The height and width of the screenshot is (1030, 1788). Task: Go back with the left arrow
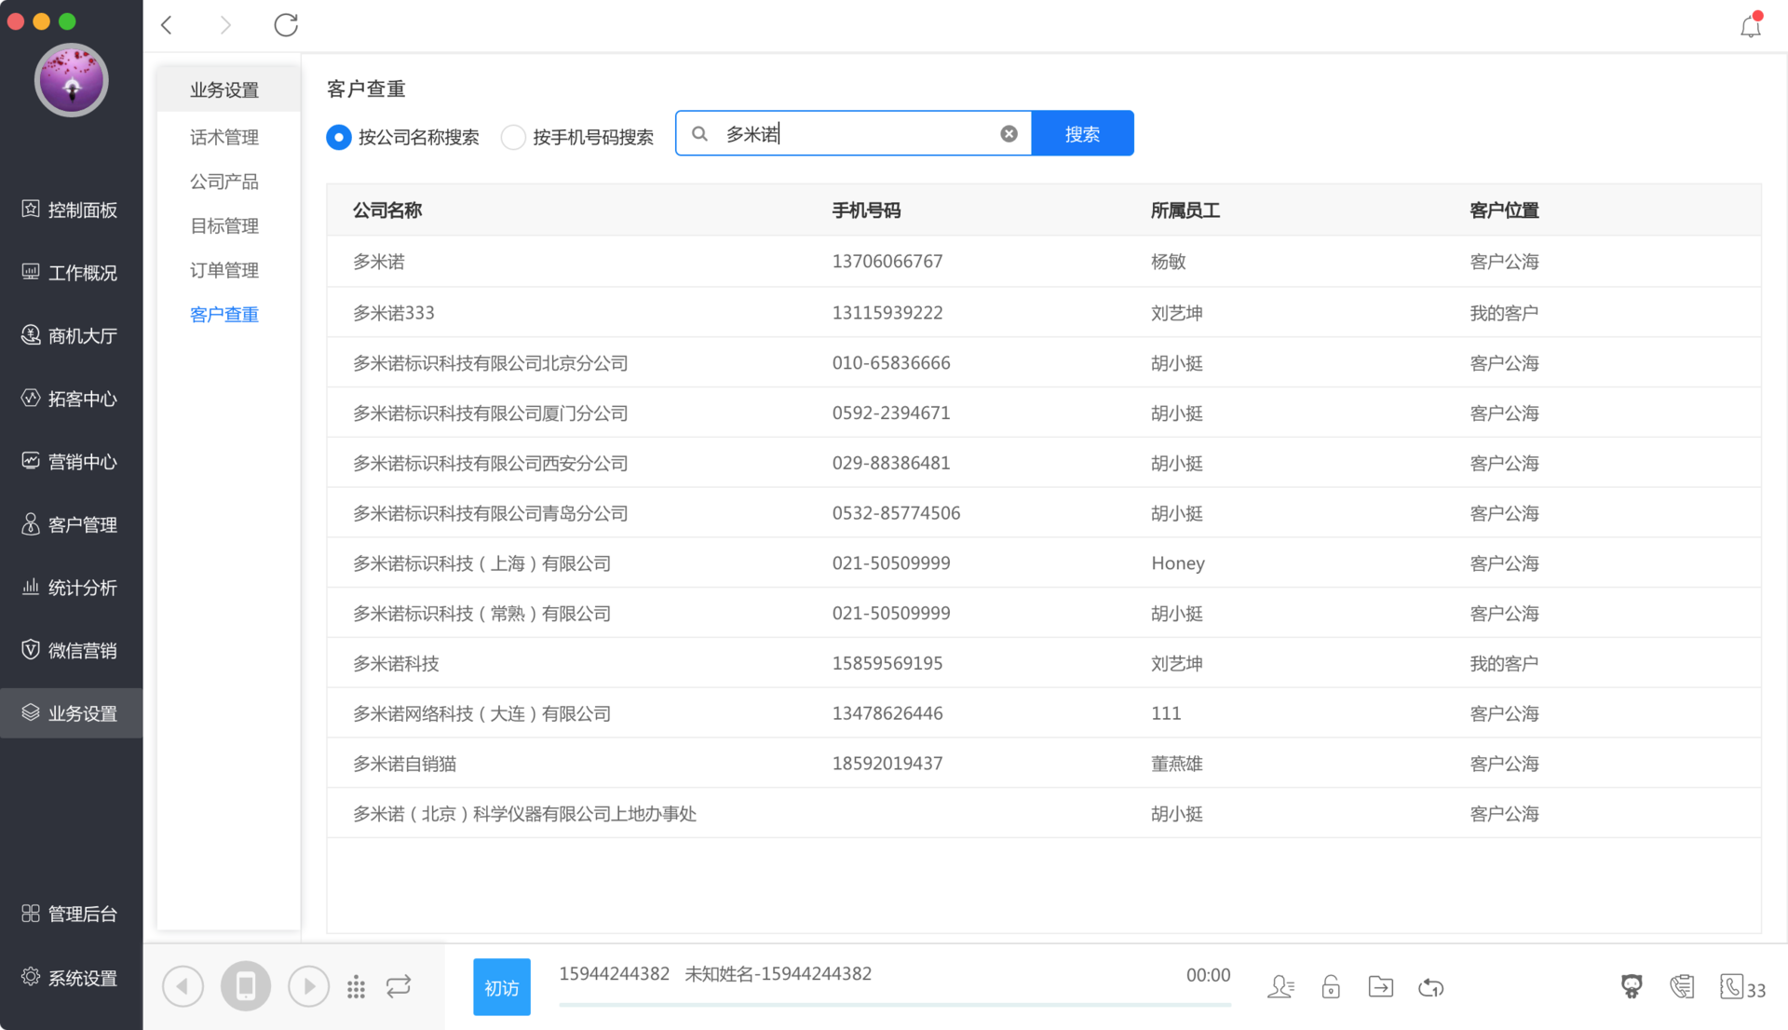167,25
